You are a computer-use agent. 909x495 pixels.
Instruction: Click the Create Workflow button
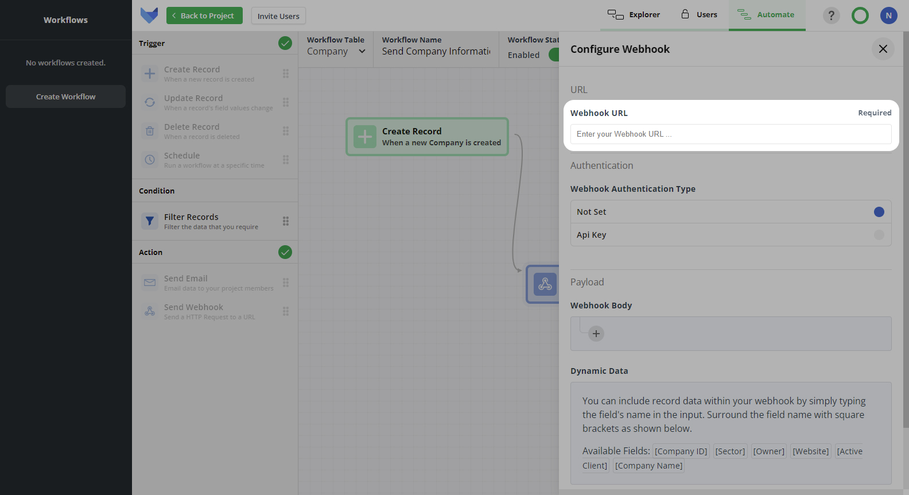point(65,96)
